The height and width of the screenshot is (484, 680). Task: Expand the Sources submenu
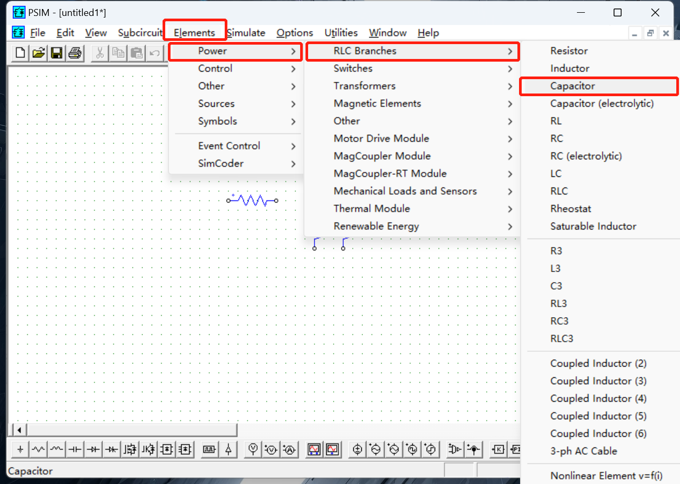coord(235,104)
